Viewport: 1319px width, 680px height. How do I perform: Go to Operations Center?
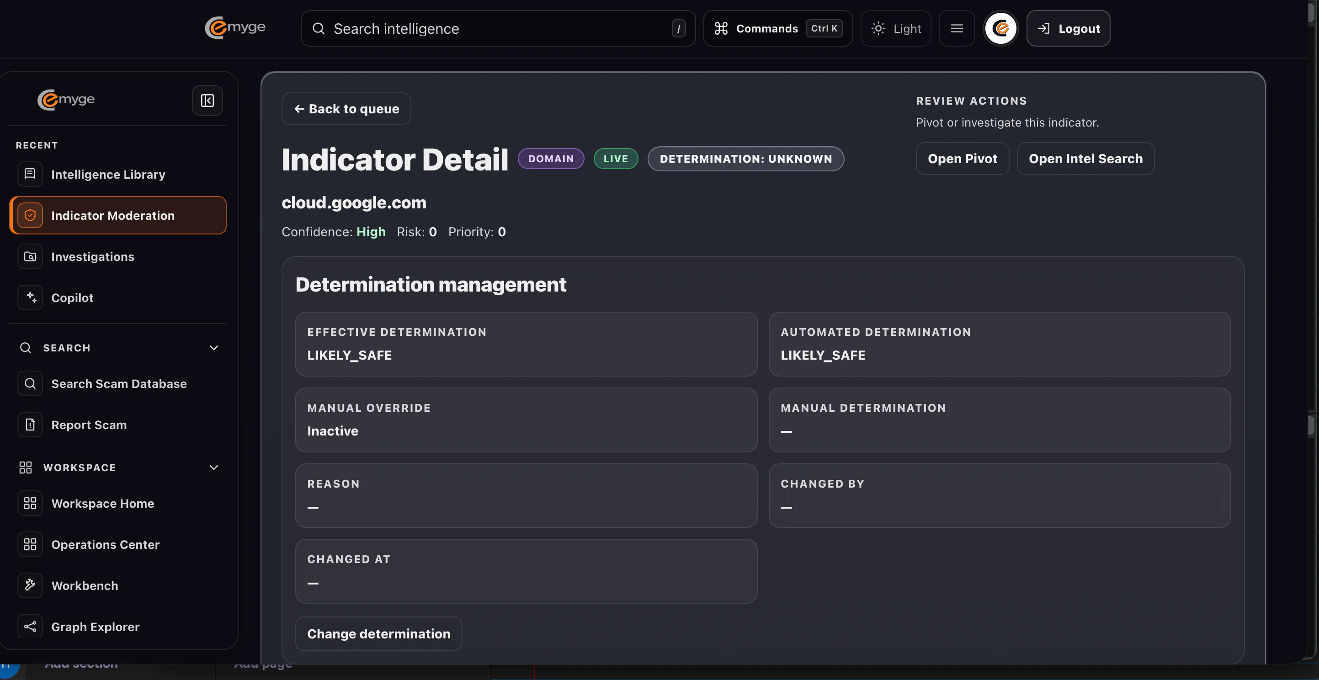118,544
